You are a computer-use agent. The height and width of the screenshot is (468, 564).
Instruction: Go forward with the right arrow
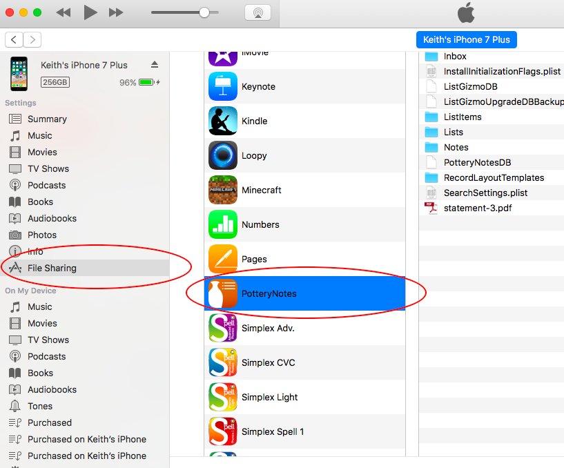coord(32,39)
